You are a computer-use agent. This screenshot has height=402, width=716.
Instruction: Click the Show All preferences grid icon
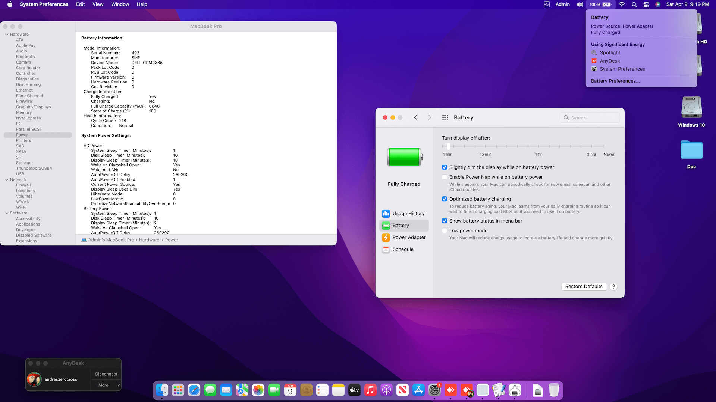pos(445,118)
